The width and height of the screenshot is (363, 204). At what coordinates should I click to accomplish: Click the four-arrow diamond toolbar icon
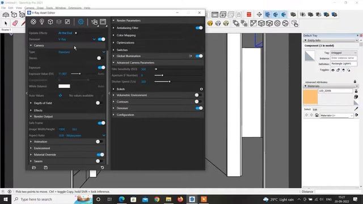(259, 15)
